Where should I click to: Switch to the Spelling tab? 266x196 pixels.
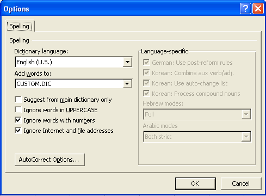tap(20, 26)
